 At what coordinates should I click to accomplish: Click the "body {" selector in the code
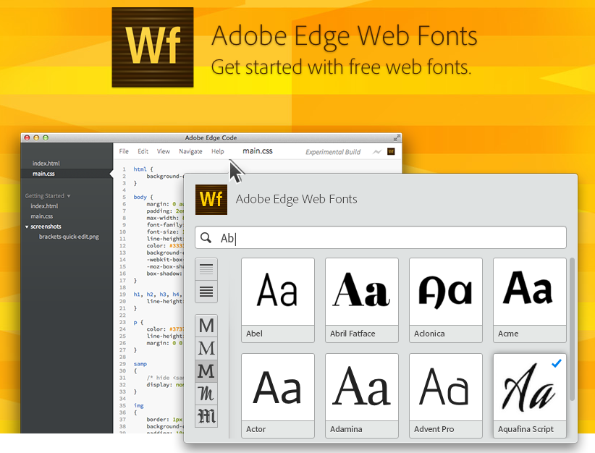[143, 197]
